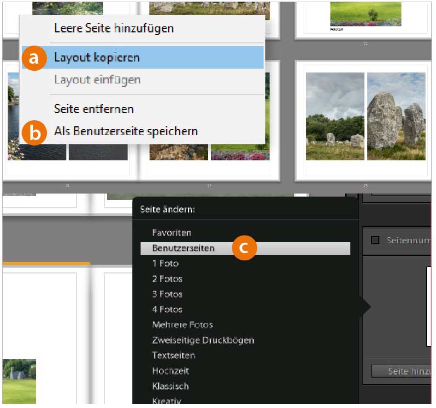Image resolution: width=436 pixels, height=408 pixels.
Task: Open 'Favoriten' page layout category
Action: tap(171, 233)
